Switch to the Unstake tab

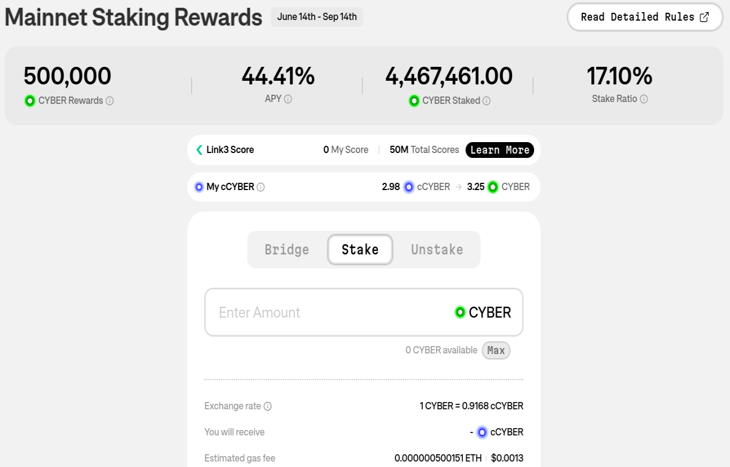coord(437,250)
